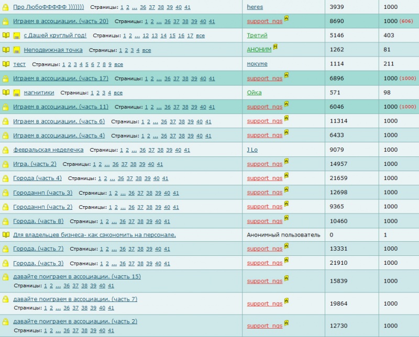
Task: Click the lock icon beside Городаннп часть 3
Action: [x=5, y=193]
